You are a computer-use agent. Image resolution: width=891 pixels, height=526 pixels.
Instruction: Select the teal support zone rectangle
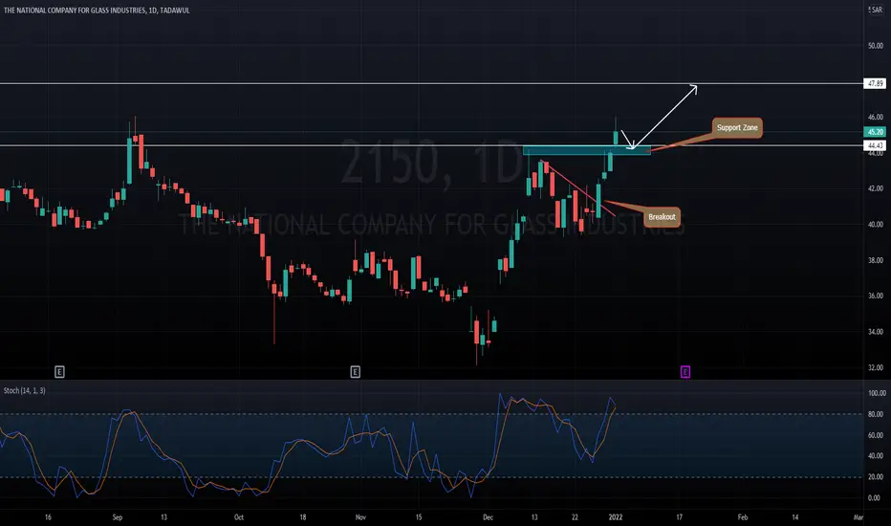click(x=586, y=151)
